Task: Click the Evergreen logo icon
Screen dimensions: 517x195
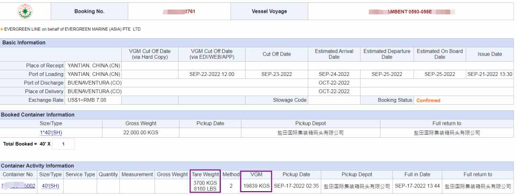Action: (25, 11)
